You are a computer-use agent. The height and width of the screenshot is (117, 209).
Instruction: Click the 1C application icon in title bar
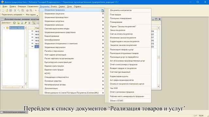pyautogui.click(x=2, y=2)
